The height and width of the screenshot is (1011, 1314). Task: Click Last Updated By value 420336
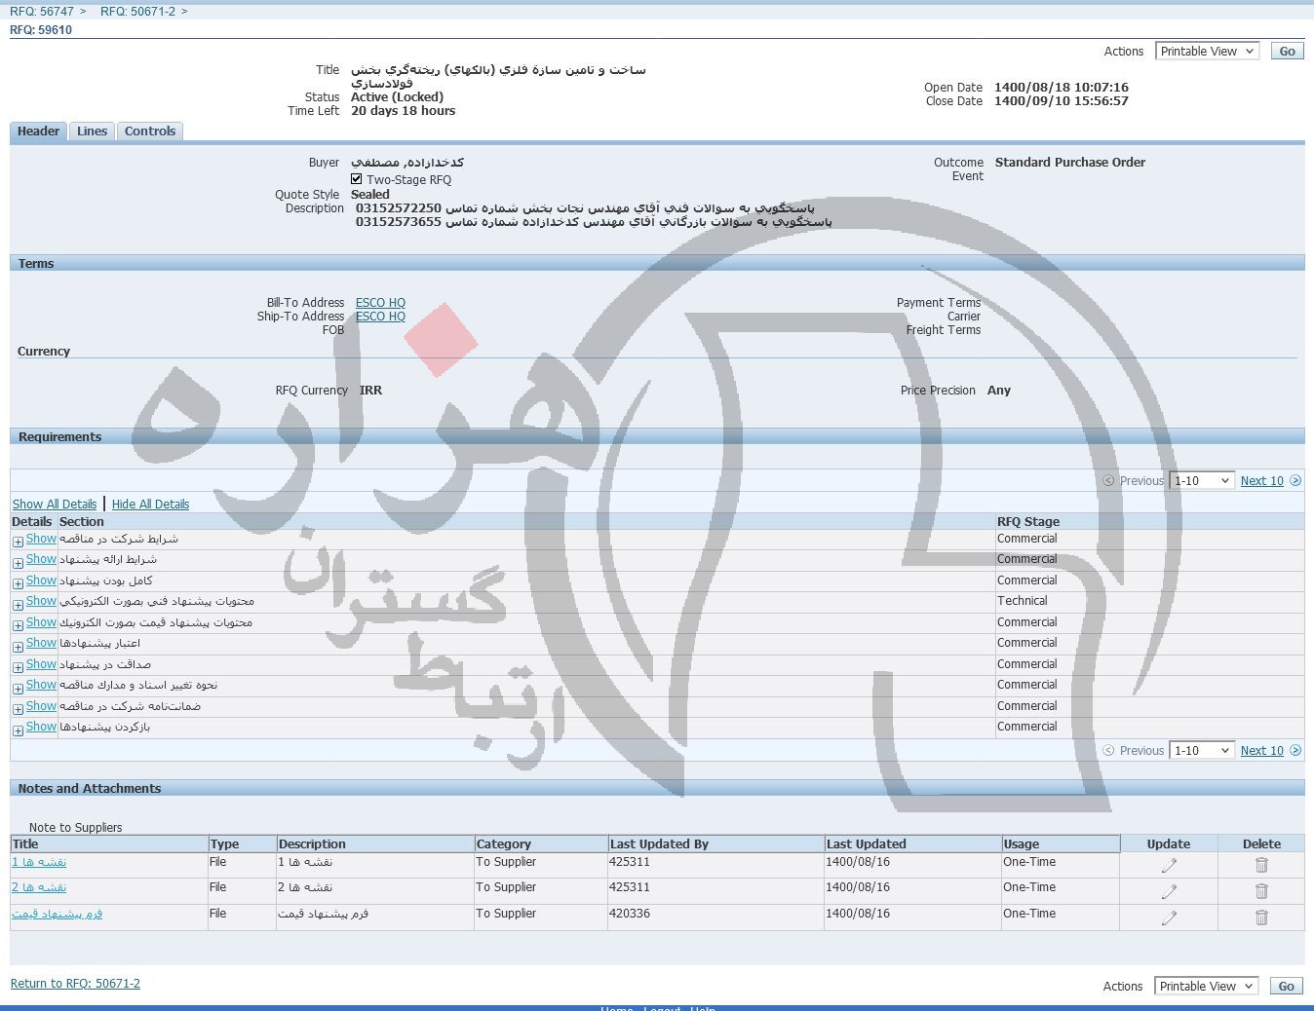tap(630, 914)
